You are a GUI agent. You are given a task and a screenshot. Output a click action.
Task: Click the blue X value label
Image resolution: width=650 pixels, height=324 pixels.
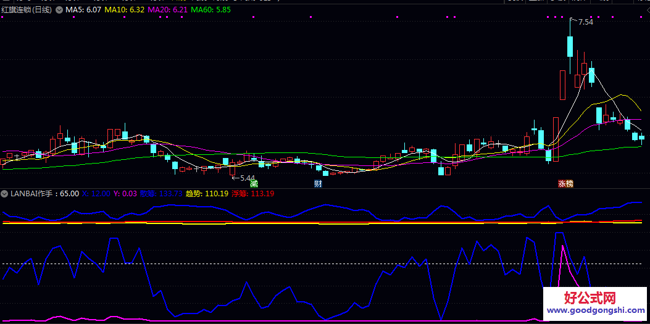coord(96,194)
